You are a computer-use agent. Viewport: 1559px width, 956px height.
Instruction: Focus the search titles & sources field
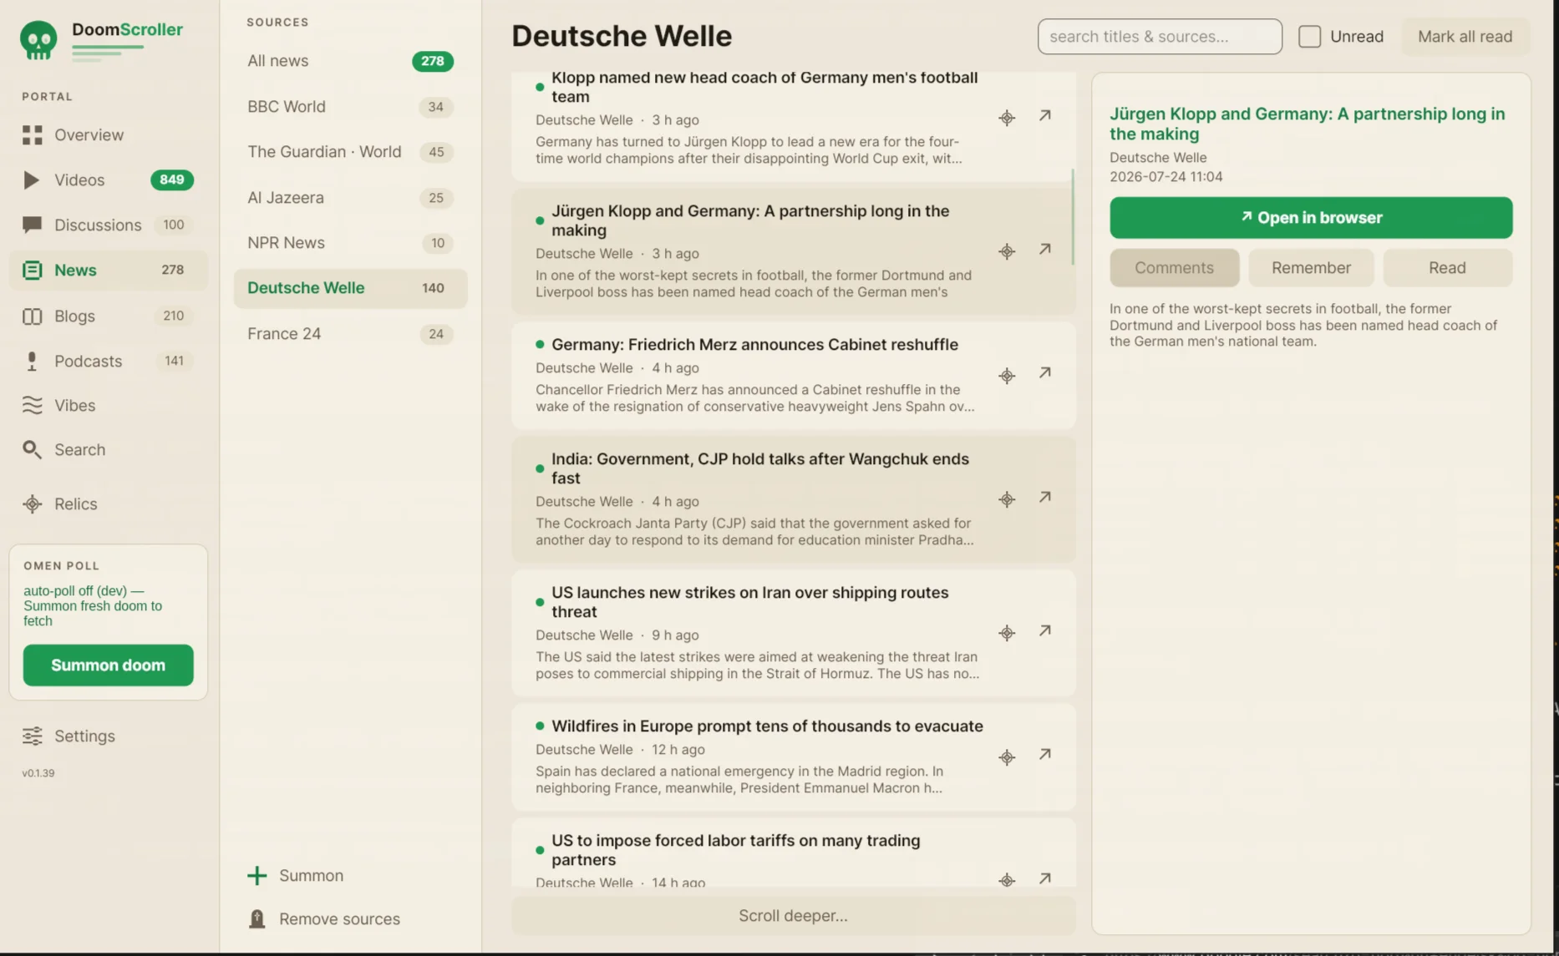[x=1160, y=37]
